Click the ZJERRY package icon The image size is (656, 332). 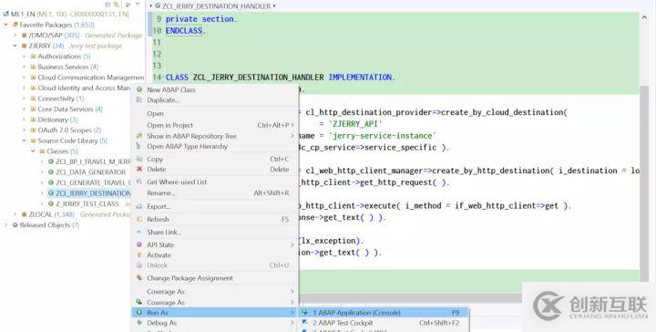(x=25, y=46)
